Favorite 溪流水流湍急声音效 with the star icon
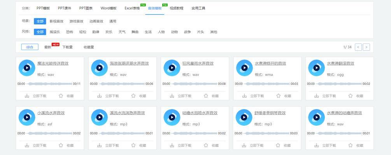This screenshot has height=155, width=391. click(133, 145)
